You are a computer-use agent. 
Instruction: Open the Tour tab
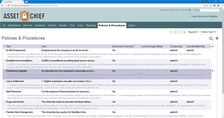[72, 25]
